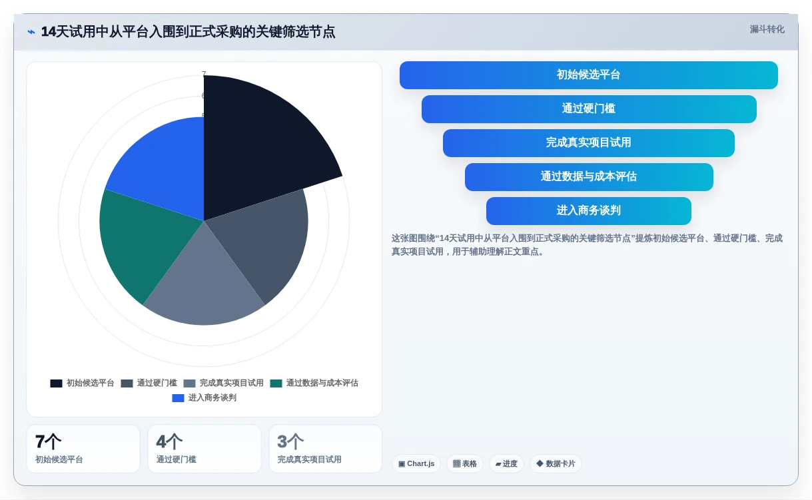The height and width of the screenshot is (500, 812).
Task: Click the lightning icon beside the title
Action: point(31,32)
